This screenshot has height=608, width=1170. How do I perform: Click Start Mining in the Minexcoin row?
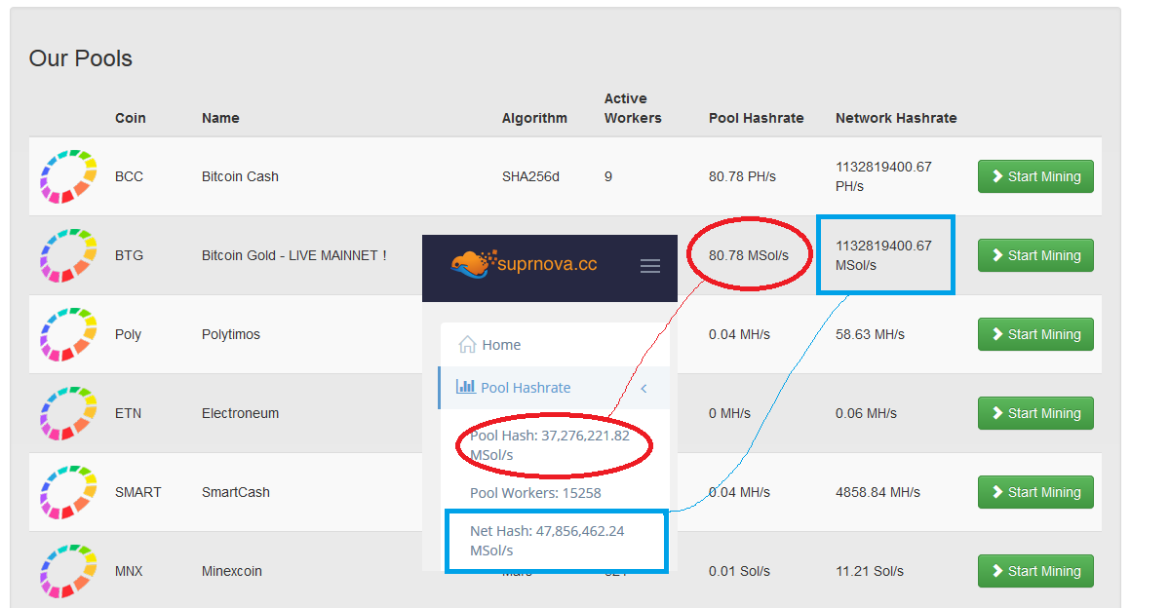click(x=1035, y=571)
